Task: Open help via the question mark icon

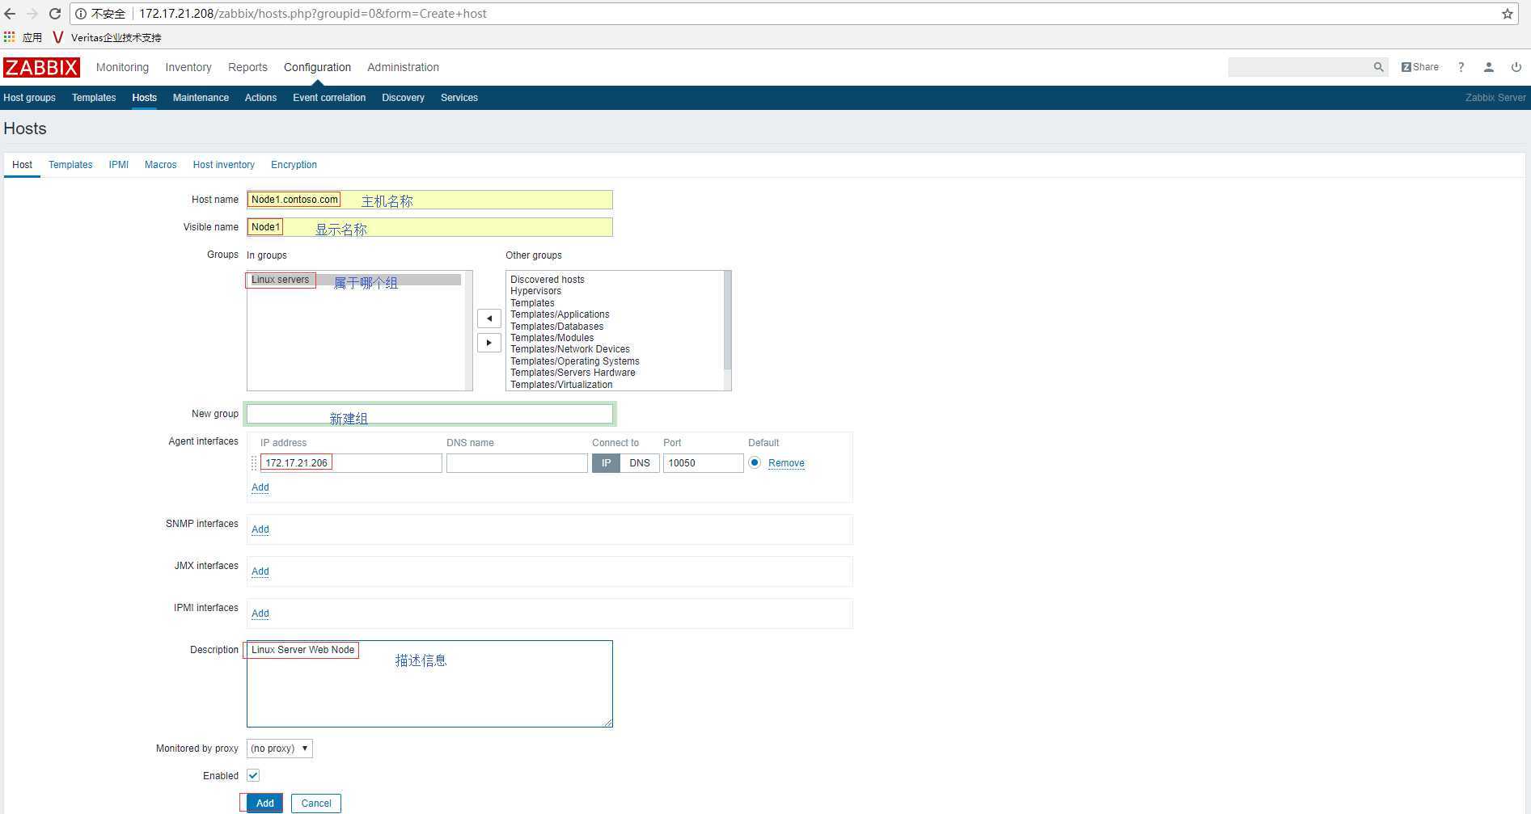Action: (1461, 67)
